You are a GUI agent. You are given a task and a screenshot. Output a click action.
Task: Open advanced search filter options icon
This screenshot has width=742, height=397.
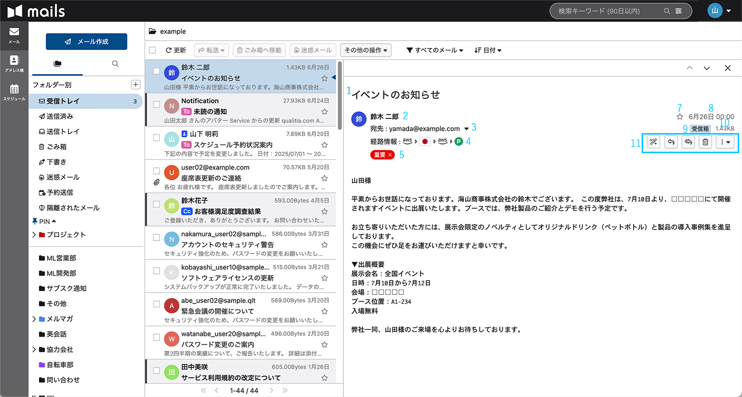679,11
